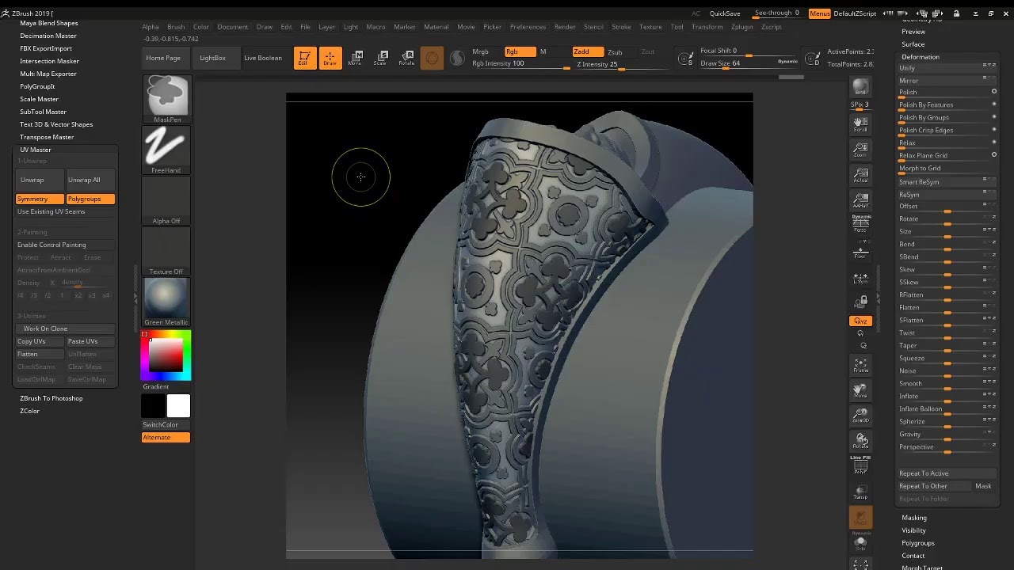
Task: Open the Brush menu
Action: [176, 27]
